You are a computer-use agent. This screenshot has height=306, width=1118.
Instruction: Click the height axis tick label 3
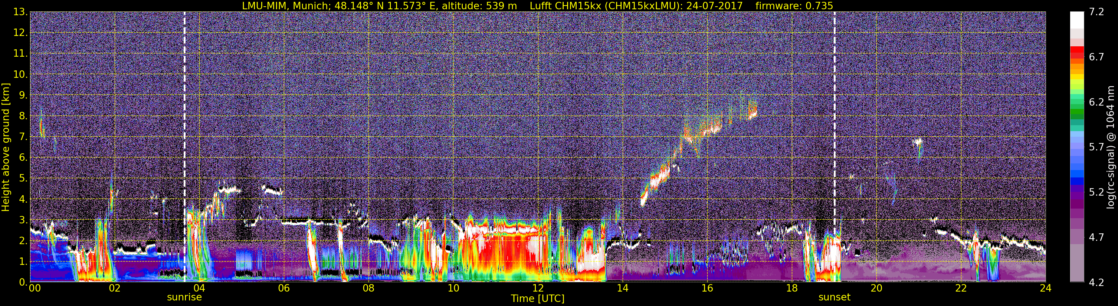(x=23, y=220)
